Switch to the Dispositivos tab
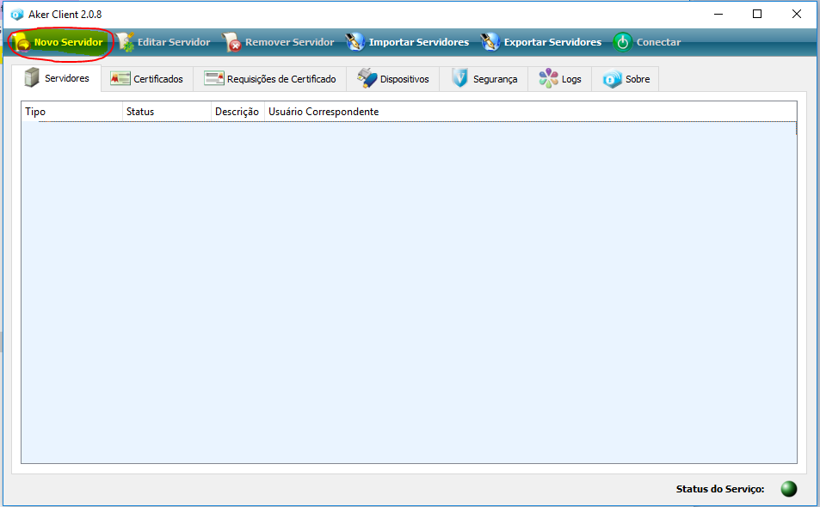The image size is (820, 507). 393,79
